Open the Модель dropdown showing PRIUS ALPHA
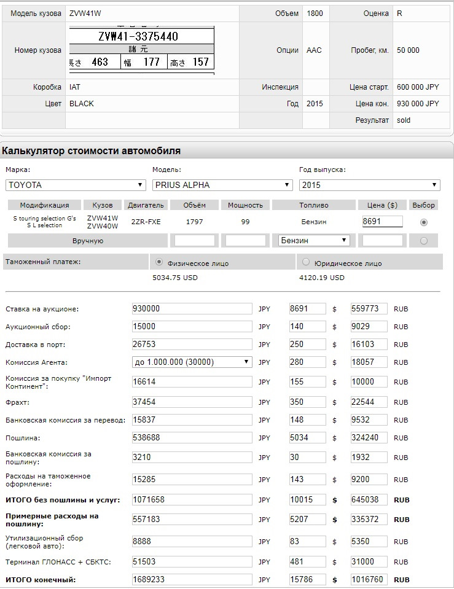 coord(222,185)
